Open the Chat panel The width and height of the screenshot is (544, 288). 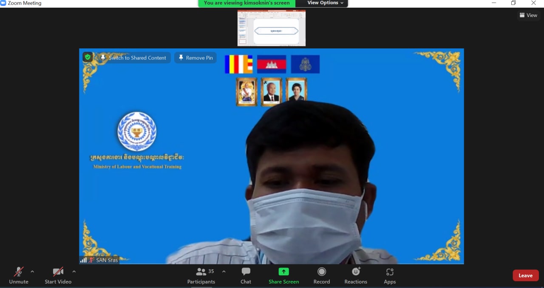pos(246,272)
